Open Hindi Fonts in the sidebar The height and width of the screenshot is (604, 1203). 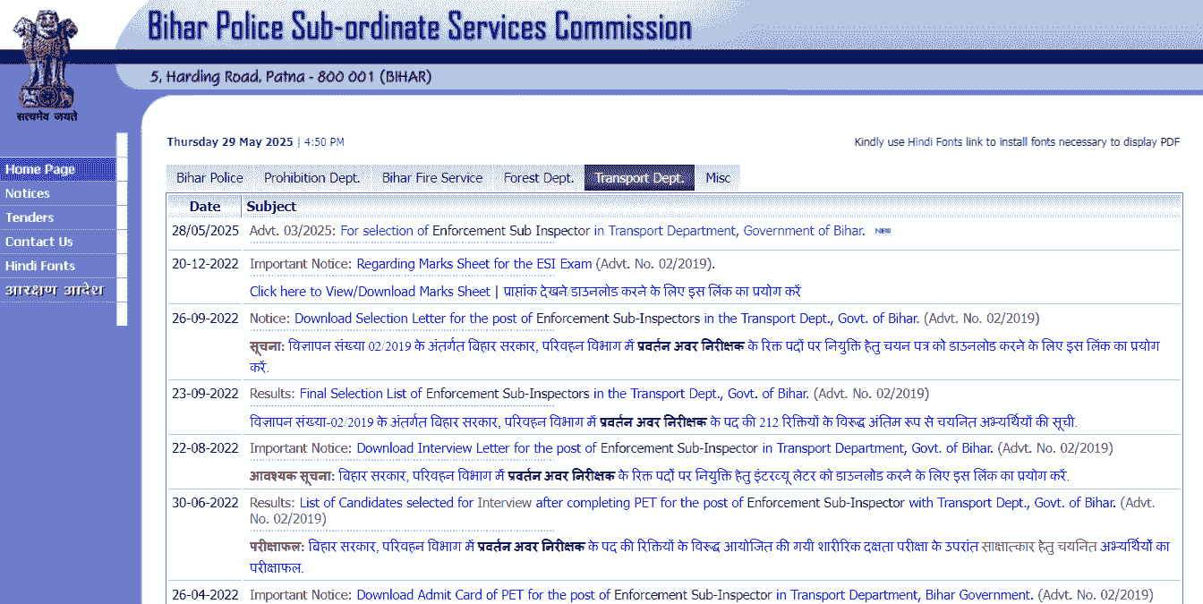click(58, 266)
